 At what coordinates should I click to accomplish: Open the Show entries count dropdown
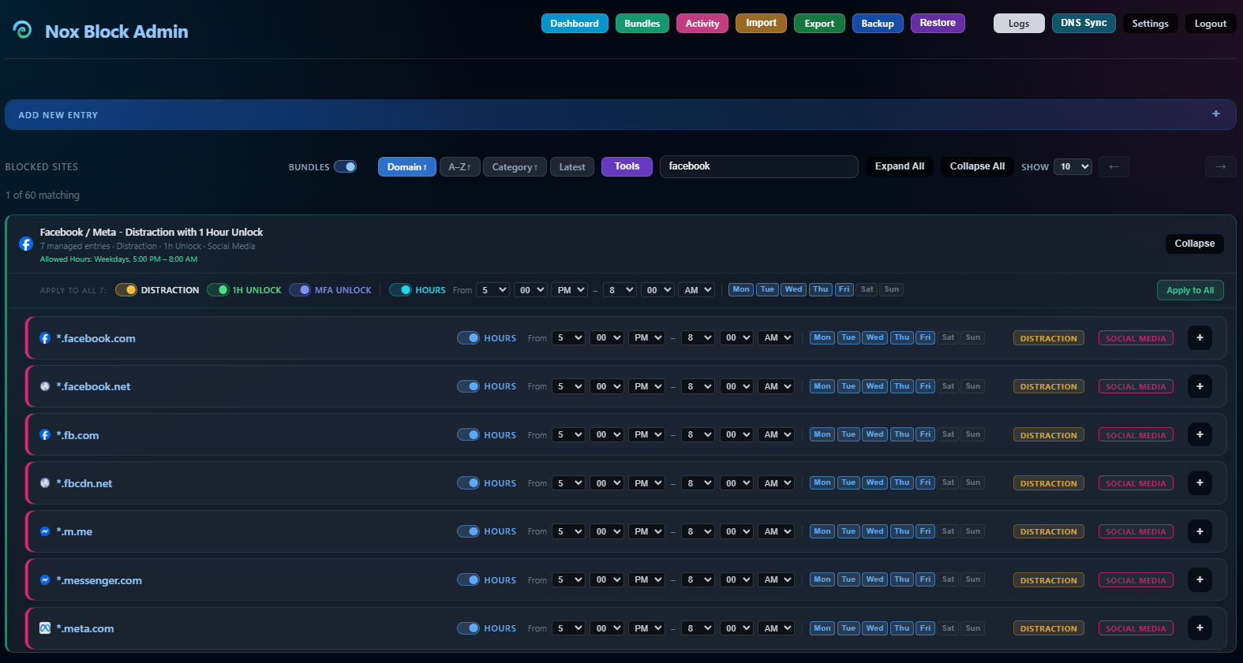[x=1073, y=166]
